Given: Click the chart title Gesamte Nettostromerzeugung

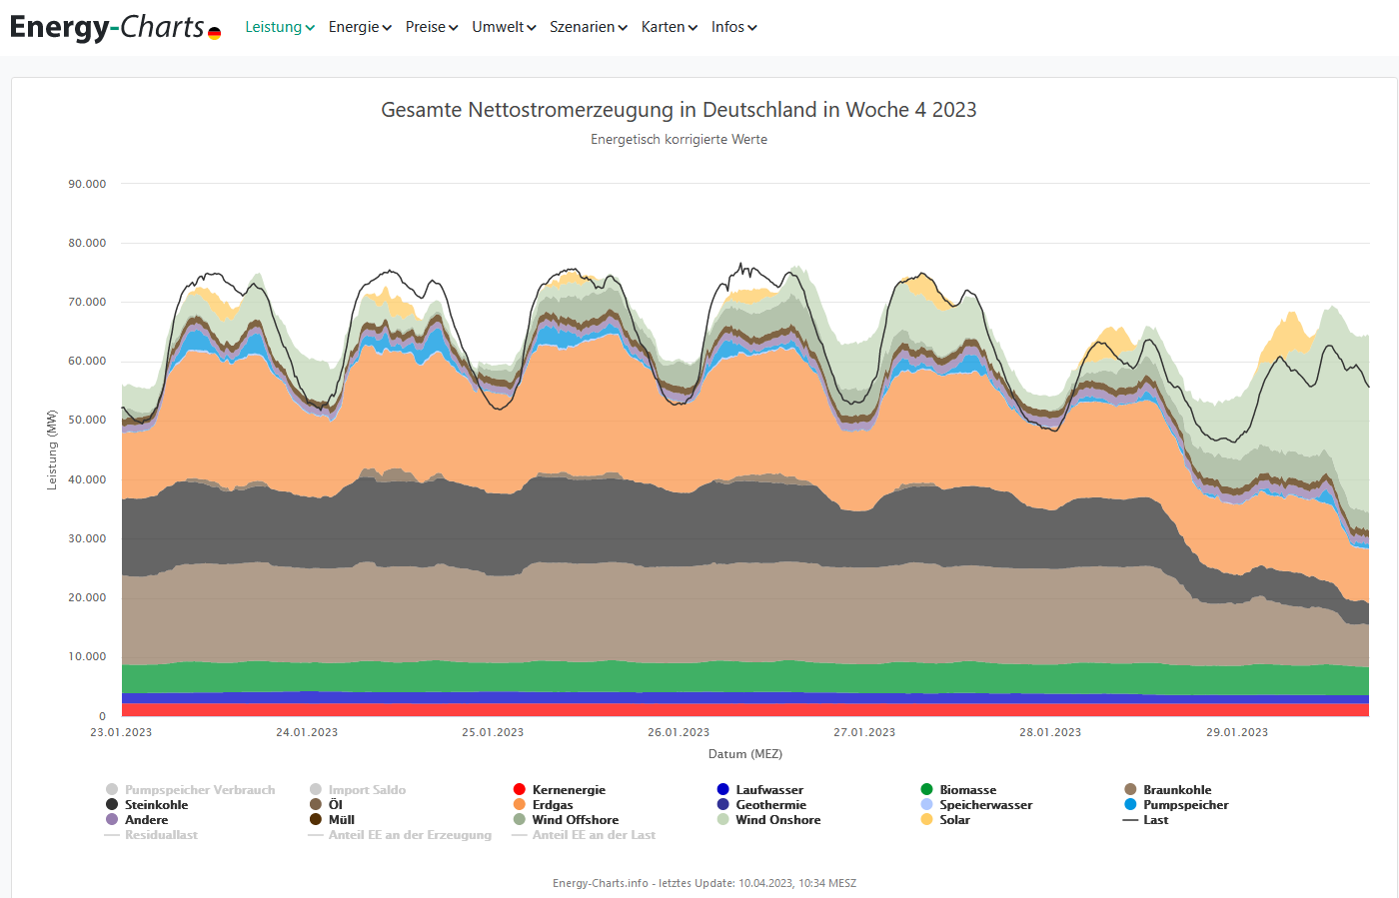Looking at the screenshot, I should click(679, 110).
